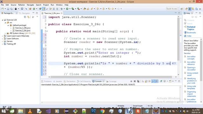Open the Open Console dropdown arrow
Image resolution: width=203 pixels, height=114 pixels.
click(173, 81)
